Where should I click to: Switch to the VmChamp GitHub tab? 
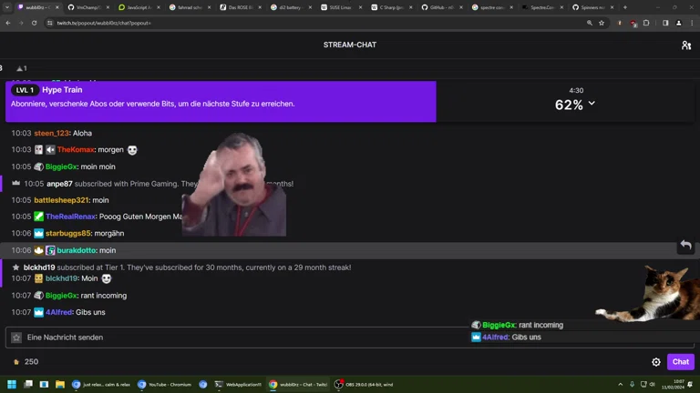click(x=88, y=7)
